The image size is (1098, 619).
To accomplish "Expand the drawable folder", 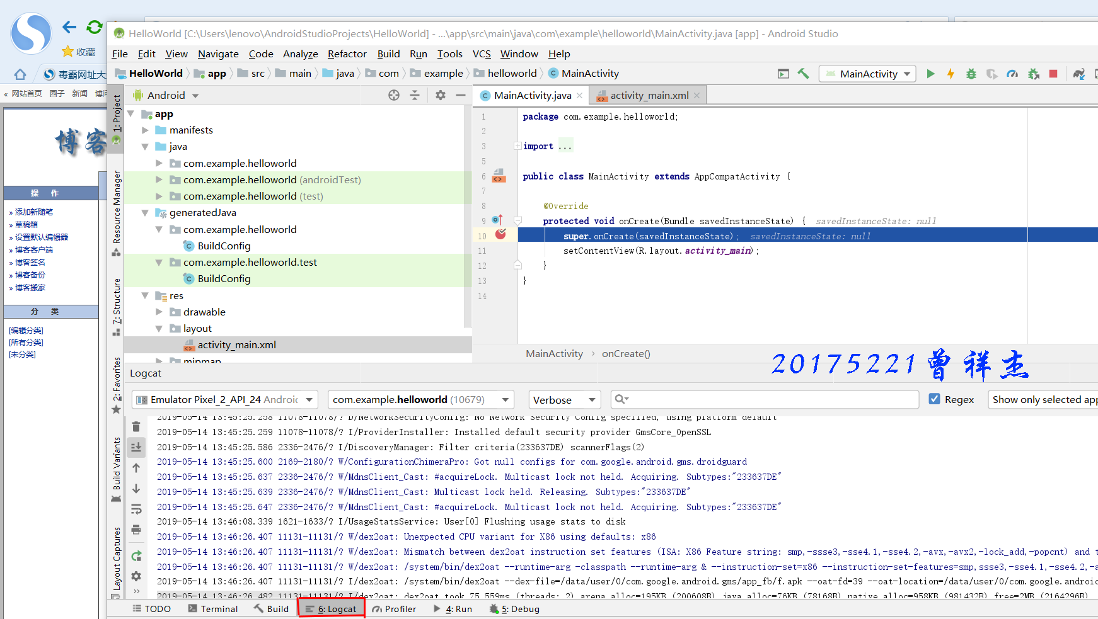I will tap(159, 312).
